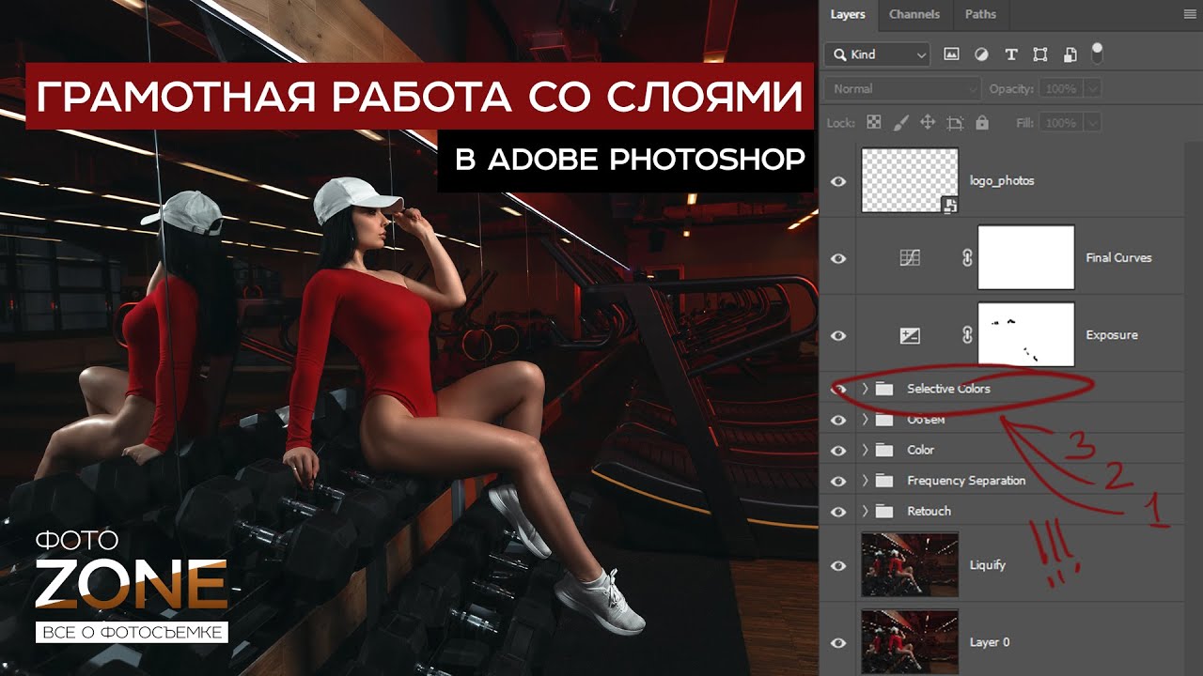Hide the Final Curves layer
Viewport: 1203px width, 676px height.
(x=838, y=258)
